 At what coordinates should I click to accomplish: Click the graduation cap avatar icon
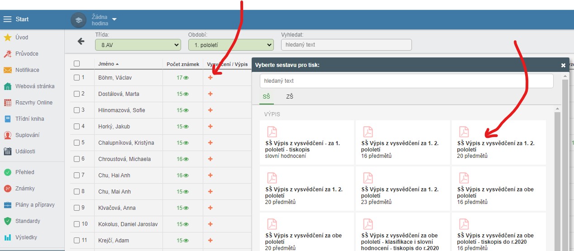tap(78, 20)
